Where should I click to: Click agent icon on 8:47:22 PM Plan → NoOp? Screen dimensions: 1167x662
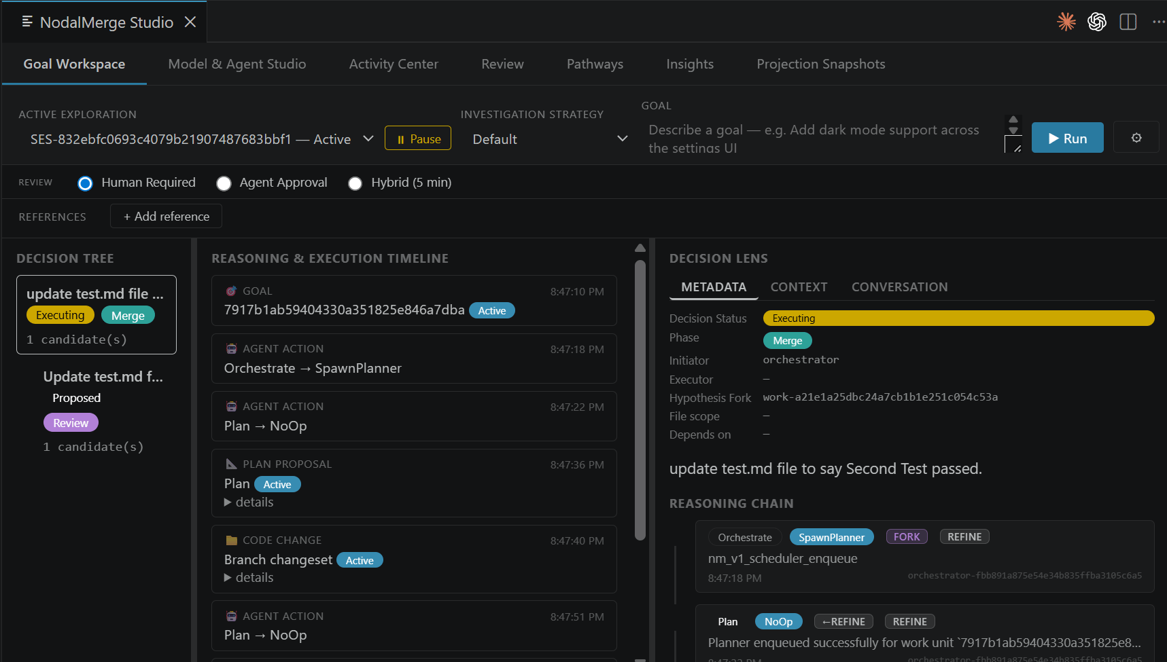pos(231,406)
